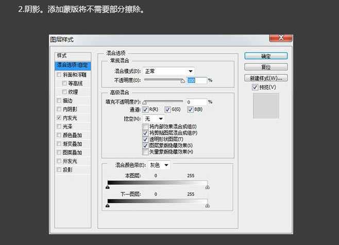Viewport: 339px width, 245px height.
Task: Select the 下一图层 white slider handle
Action: [208, 206]
